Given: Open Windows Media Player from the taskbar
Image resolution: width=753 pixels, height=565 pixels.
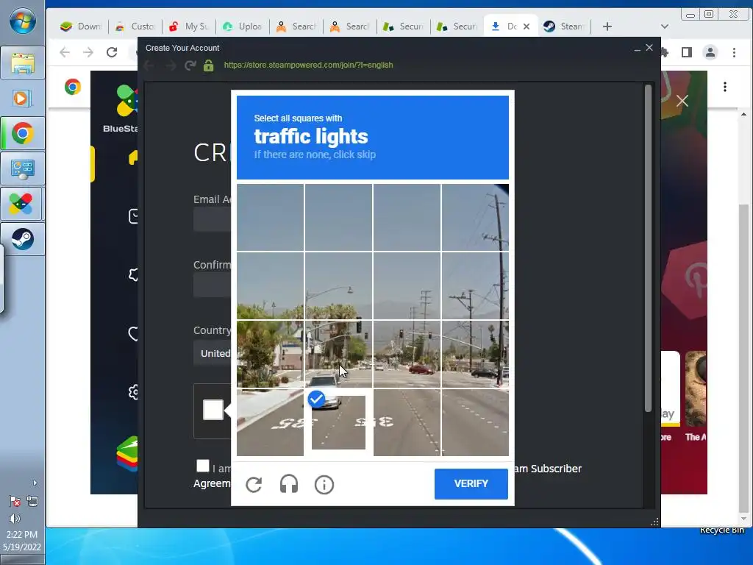Looking at the screenshot, I should tap(23, 99).
